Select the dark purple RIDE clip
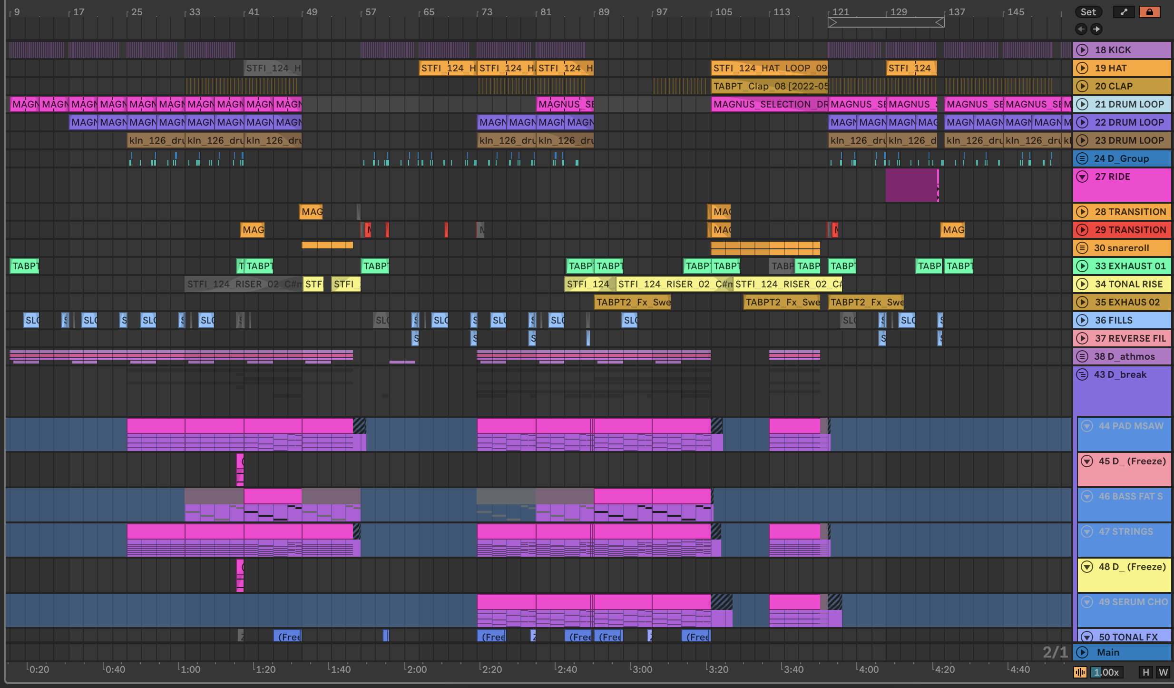Image resolution: width=1174 pixels, height=688 pixels. pos(911,185)
